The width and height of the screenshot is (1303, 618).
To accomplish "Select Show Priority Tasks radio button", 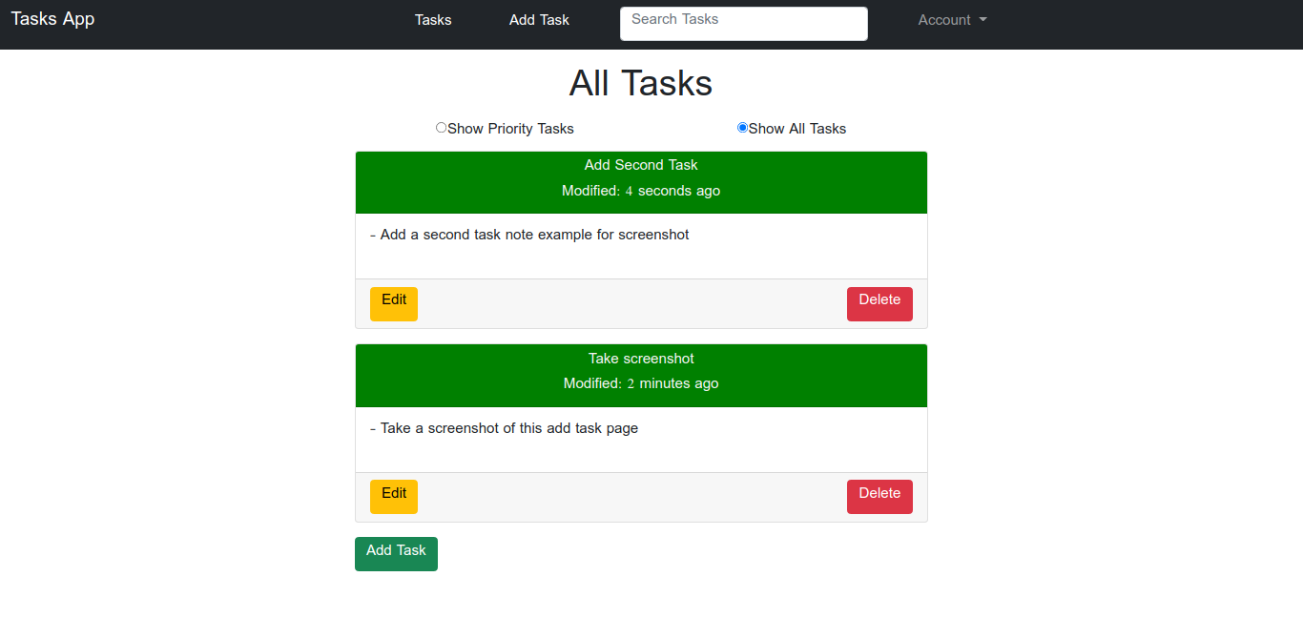I will tap(441, 128).
